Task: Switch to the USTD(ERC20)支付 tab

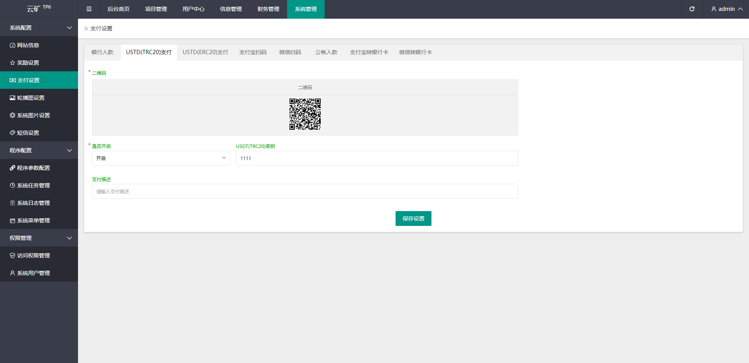Action: tap(206, 52)
